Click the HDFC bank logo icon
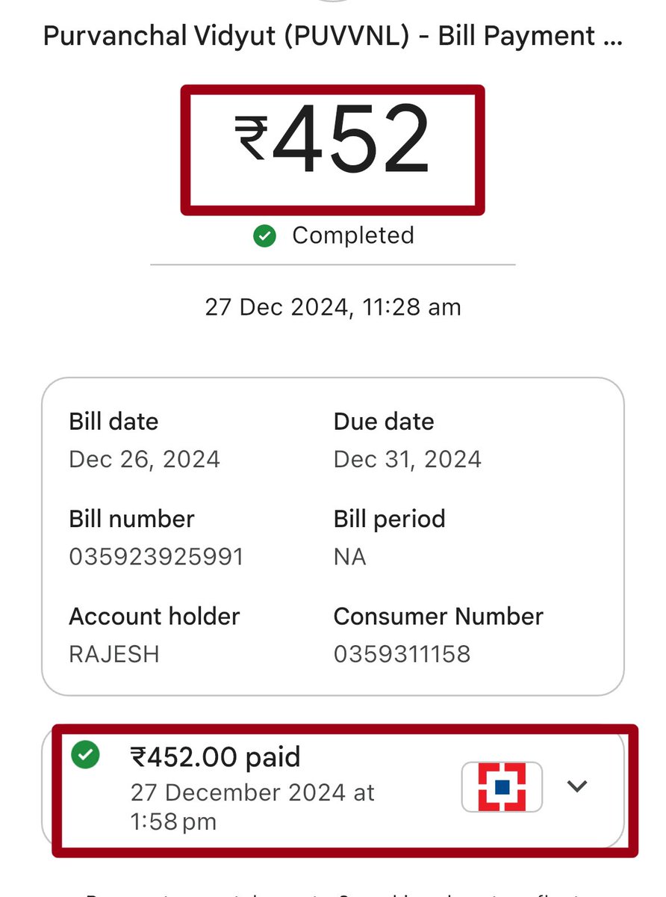This screenshot has height=897, width=666. (x=502, y=786)
